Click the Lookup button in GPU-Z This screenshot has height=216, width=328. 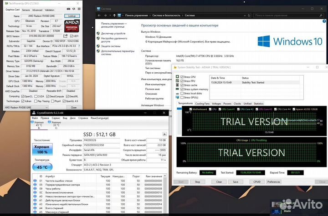pos(72,16)
